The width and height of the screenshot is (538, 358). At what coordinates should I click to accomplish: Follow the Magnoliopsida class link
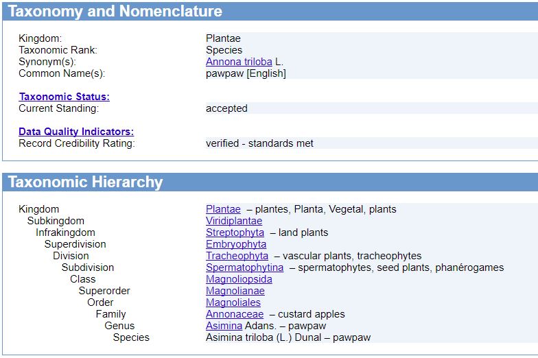coord(239,279)
